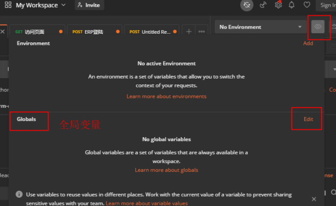Image resolution: width=336 pixels, height=206 pixels.
Task: Click the No active Environment text
Action: tap(167, 63)
